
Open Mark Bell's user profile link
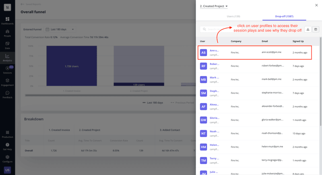(x=214, y=77)
